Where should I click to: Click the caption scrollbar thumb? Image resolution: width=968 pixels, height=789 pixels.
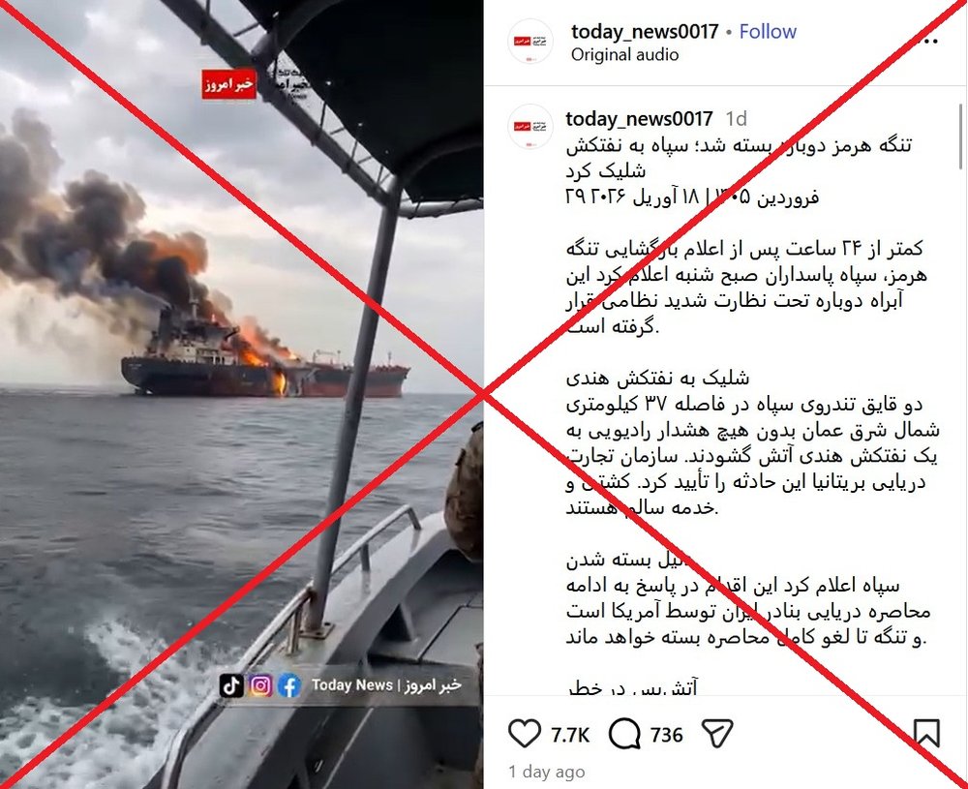click(960, 137)
